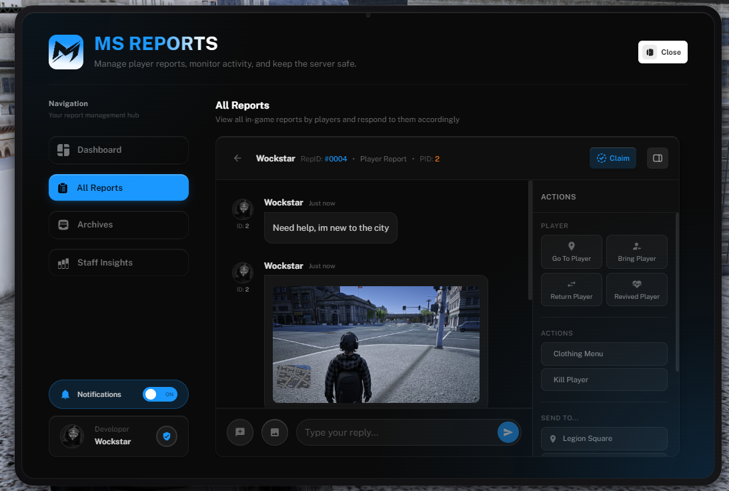Open the Clothing Menu action
Image resolution: width=729 pixels, height=491 pixels.
pos(604,354)
